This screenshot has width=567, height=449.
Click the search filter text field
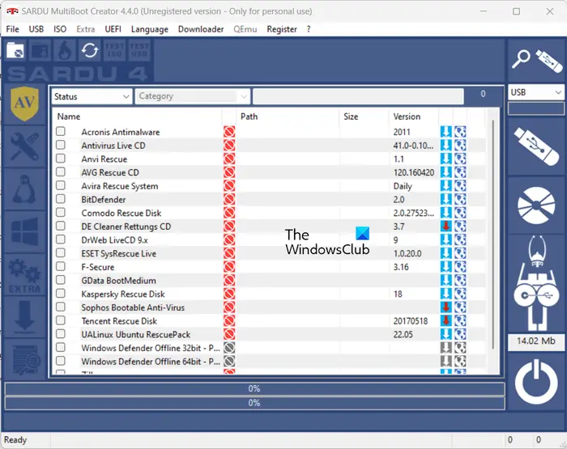click(358, 96)
